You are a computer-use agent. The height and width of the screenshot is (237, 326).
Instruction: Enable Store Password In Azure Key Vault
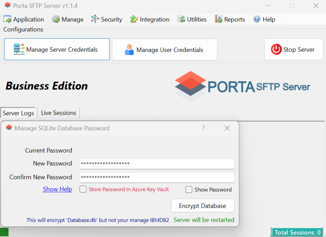(x=83, y=189)
